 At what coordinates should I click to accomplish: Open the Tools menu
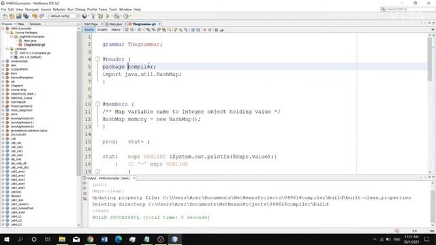pos(113,10)
